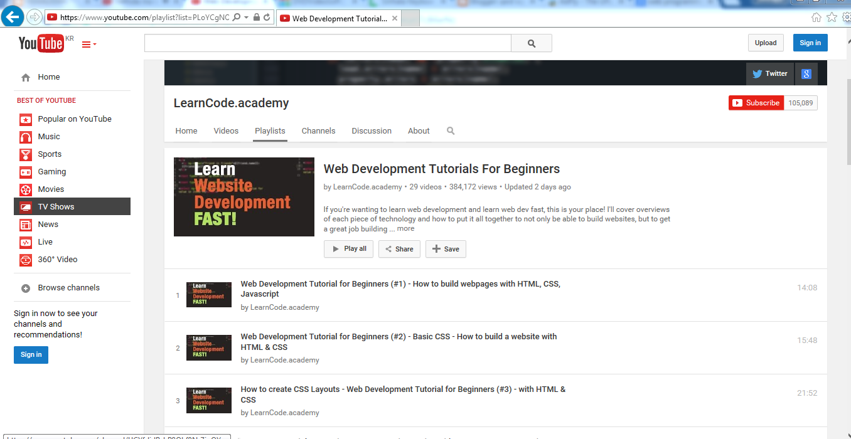Expand the description with more

pos(405,228)
